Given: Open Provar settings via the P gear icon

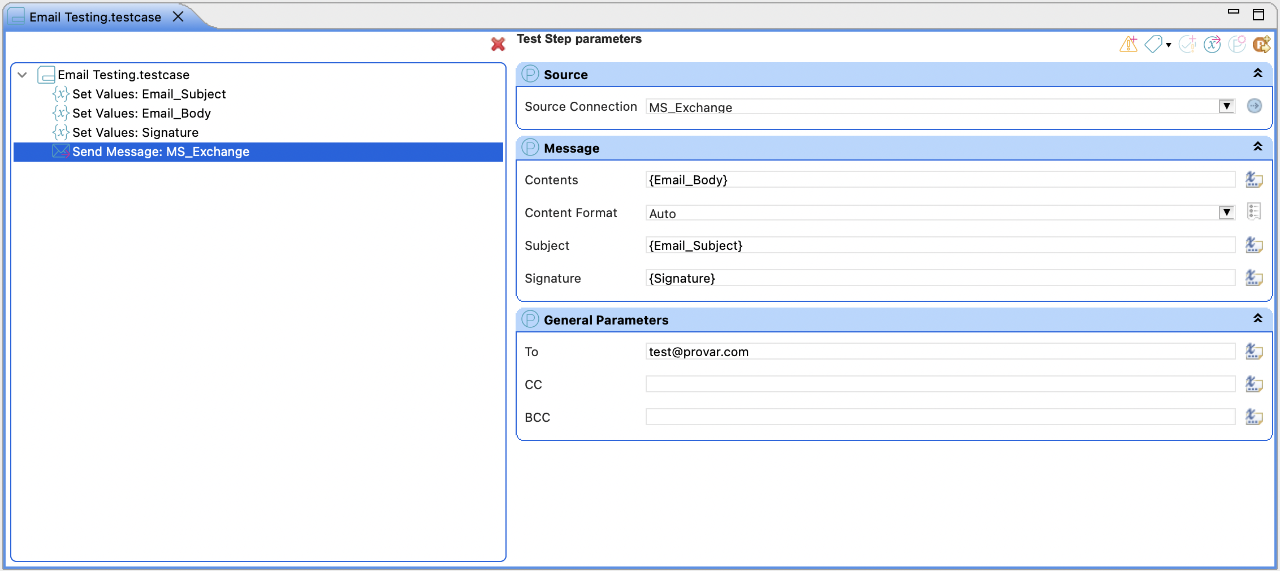Looking at the screenshot, I should point(1237,44).
